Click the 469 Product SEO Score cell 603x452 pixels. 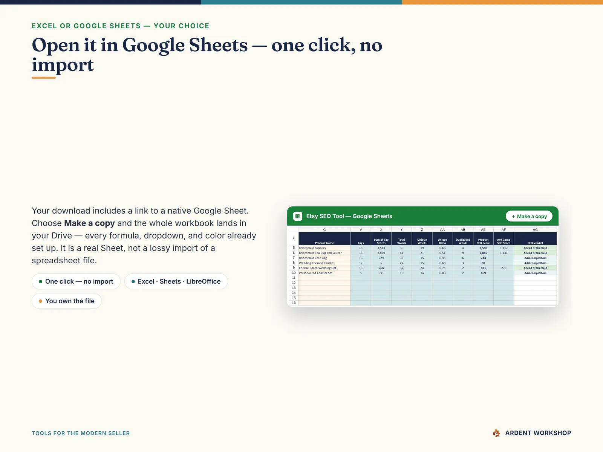(483, 273)
